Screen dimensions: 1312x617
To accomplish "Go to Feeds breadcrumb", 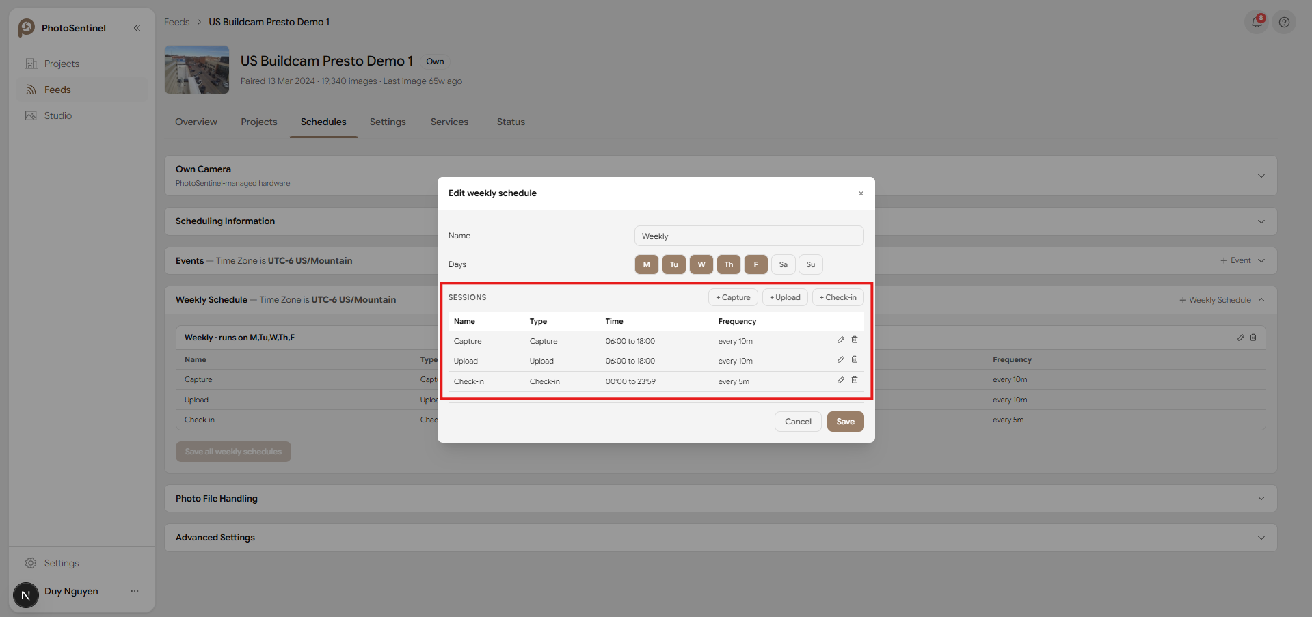I will (x=177, y=22).
